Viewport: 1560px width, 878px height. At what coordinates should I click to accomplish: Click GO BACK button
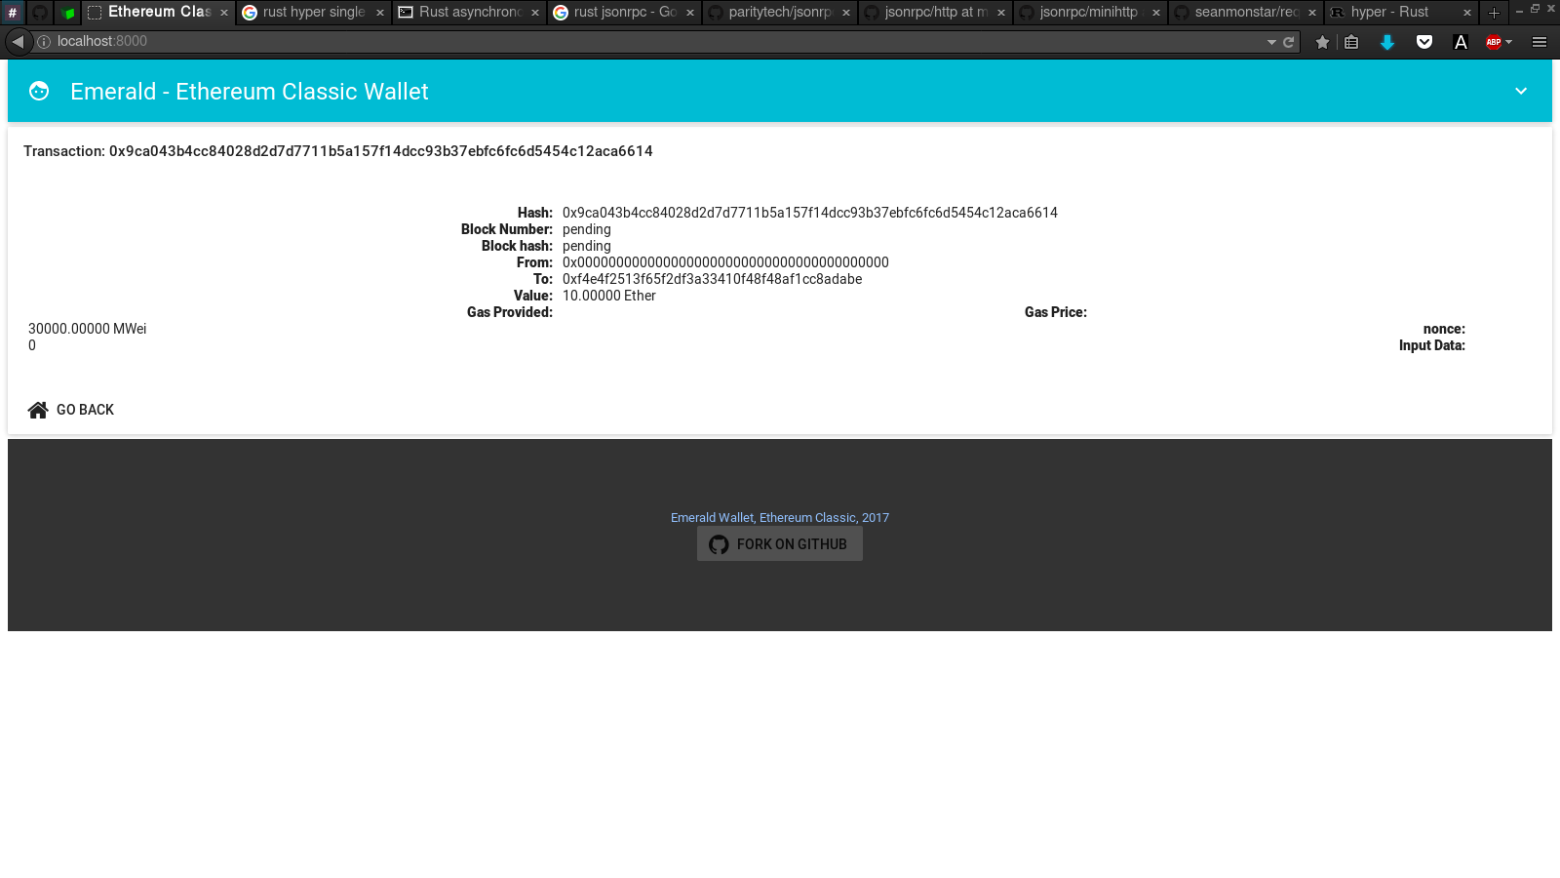71,410
